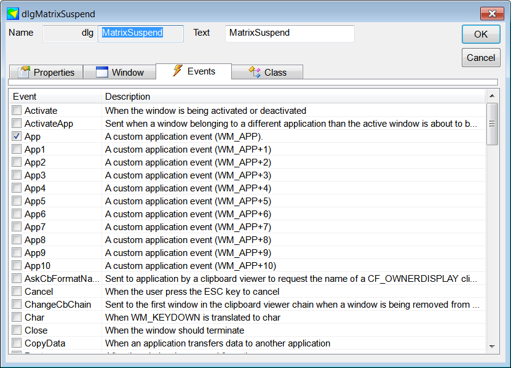Click the Name field containing MatrixSuspend
This screenshot has width=511, height=368.
coord(141,33)
